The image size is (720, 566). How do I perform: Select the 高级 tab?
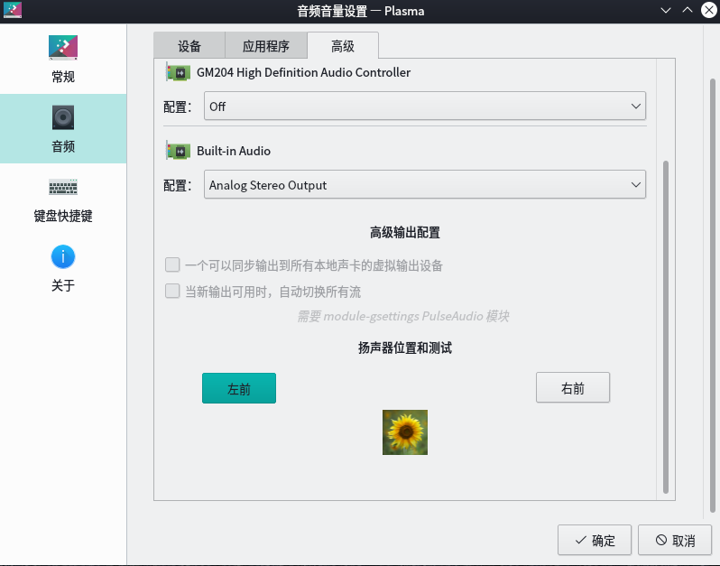click(x=342, y=46)
